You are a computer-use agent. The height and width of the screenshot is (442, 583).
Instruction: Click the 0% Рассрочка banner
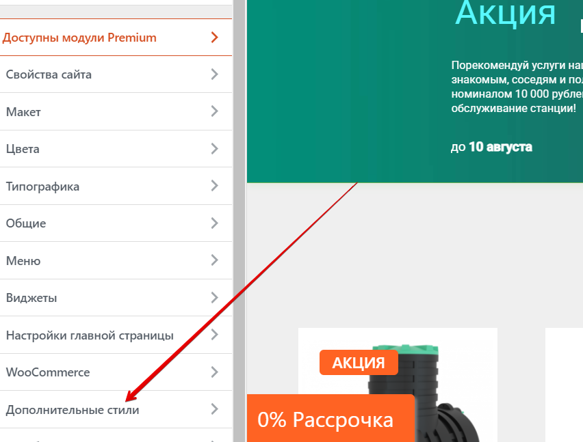[331, 418]
